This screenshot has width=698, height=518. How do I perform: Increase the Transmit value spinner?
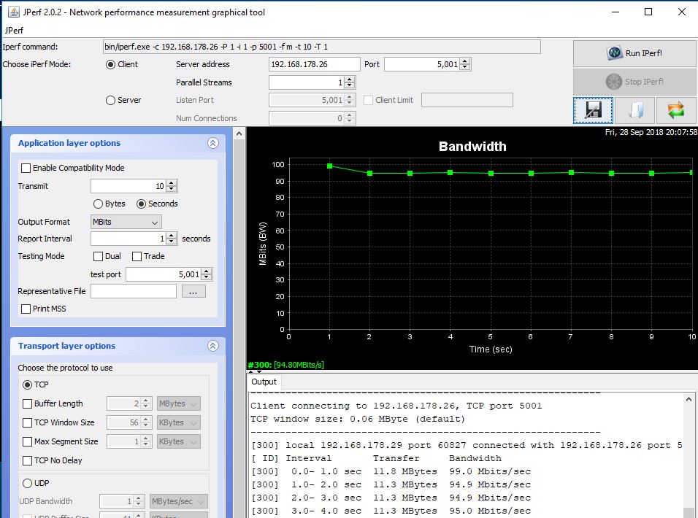tap(172, 183)
